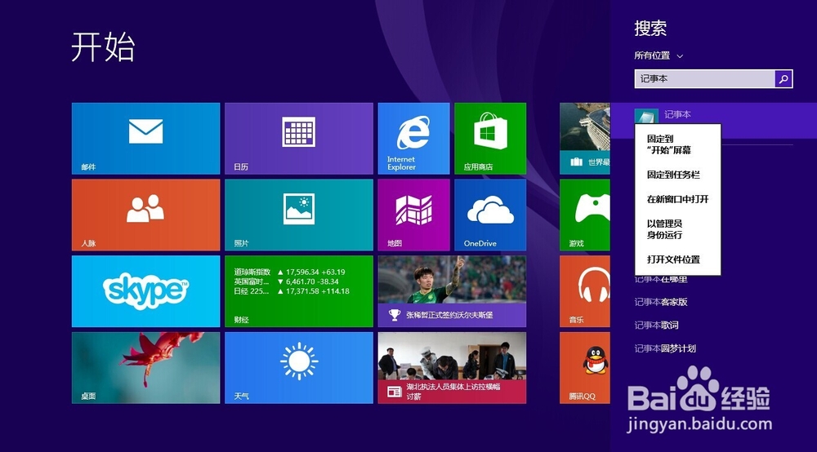This screenshot has width=817, height=452.
Task: Open the Calendar (日历) tile
Action: tap(298, 139)
